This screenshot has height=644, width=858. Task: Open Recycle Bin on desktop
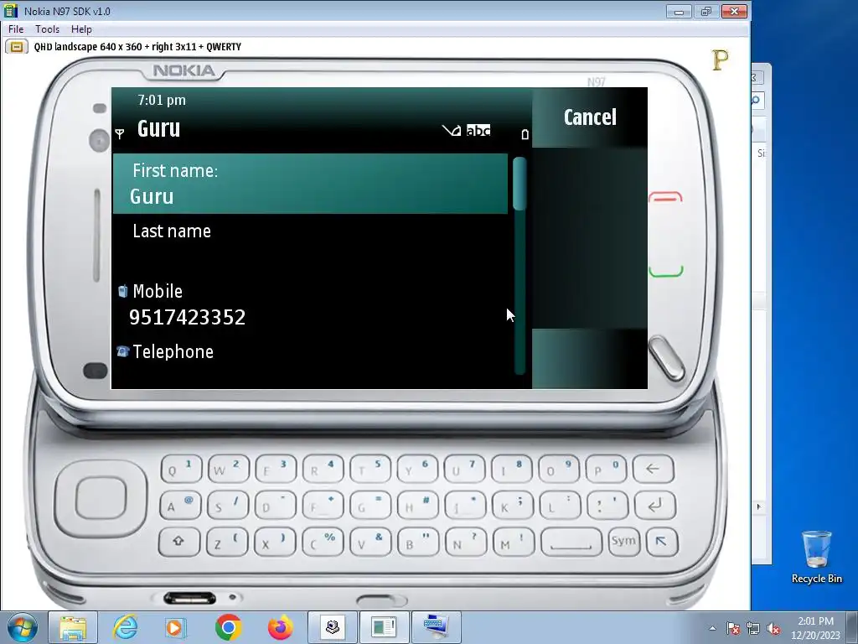point(816,557)
